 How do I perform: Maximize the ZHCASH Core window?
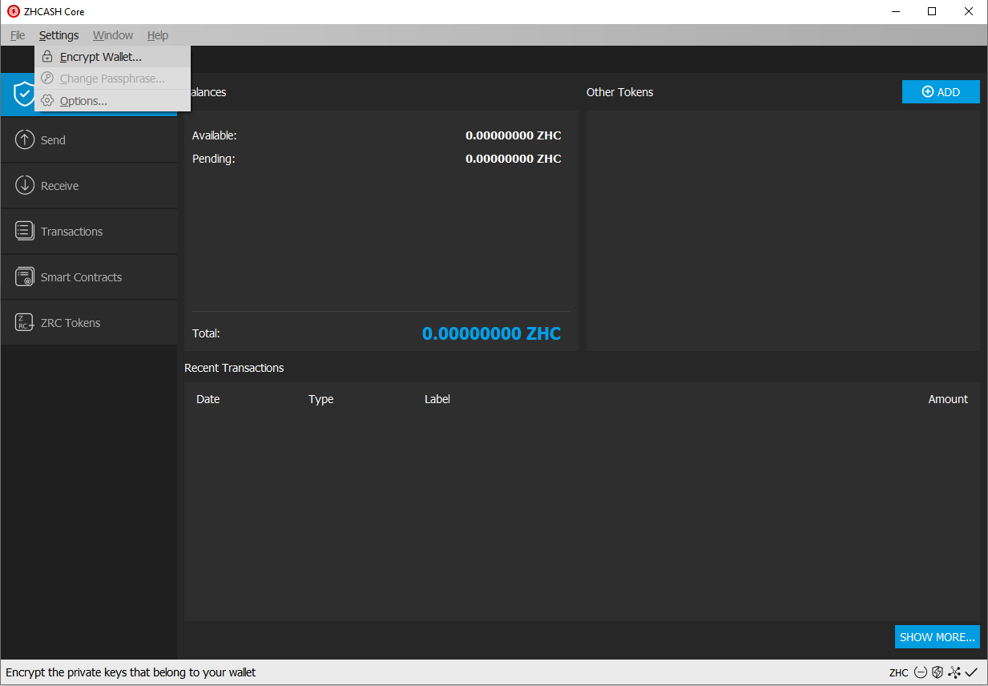click(x=932, y=11)
